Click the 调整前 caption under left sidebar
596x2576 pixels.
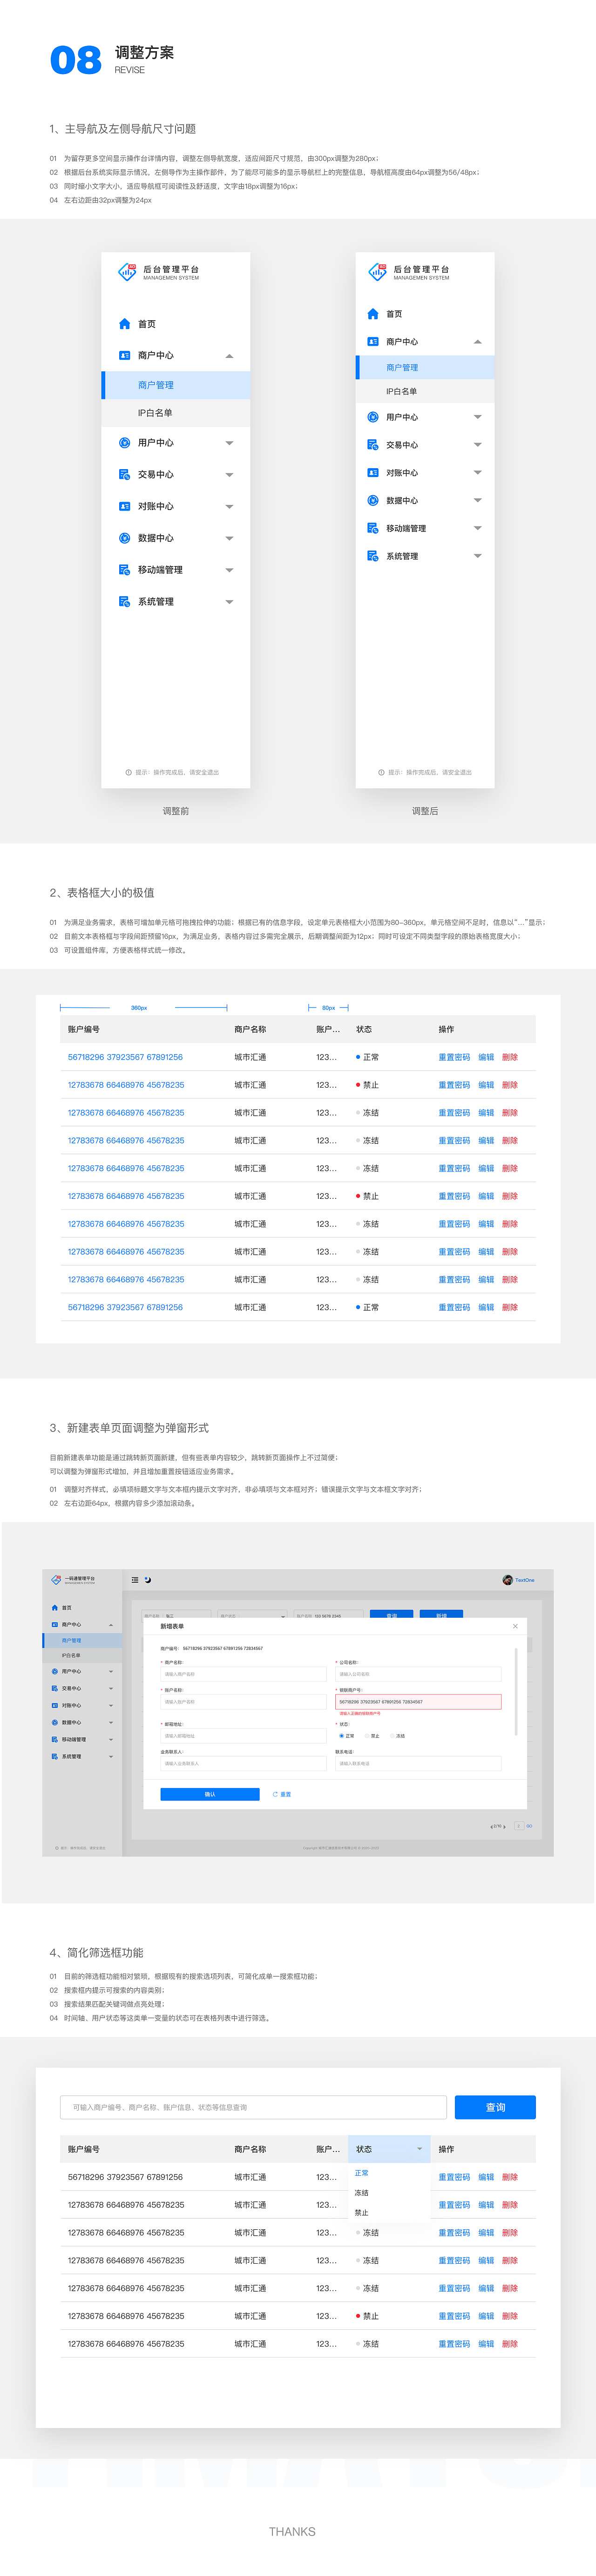(176, 811)
